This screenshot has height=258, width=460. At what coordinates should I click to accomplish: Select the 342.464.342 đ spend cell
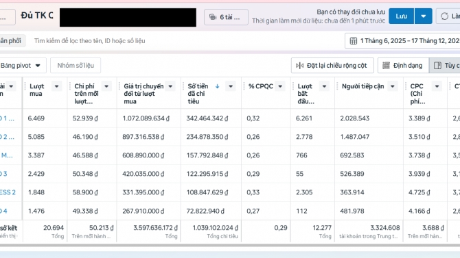(x=211, y=118)
